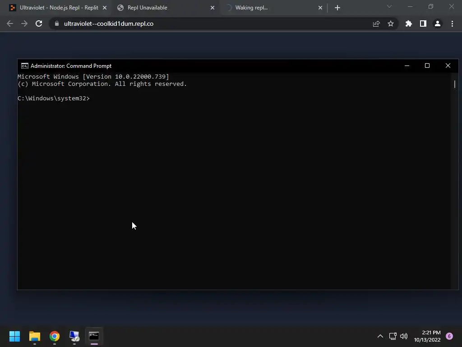Go back to the previous browser page
462x347 pixels.
(x=10, y=23)
